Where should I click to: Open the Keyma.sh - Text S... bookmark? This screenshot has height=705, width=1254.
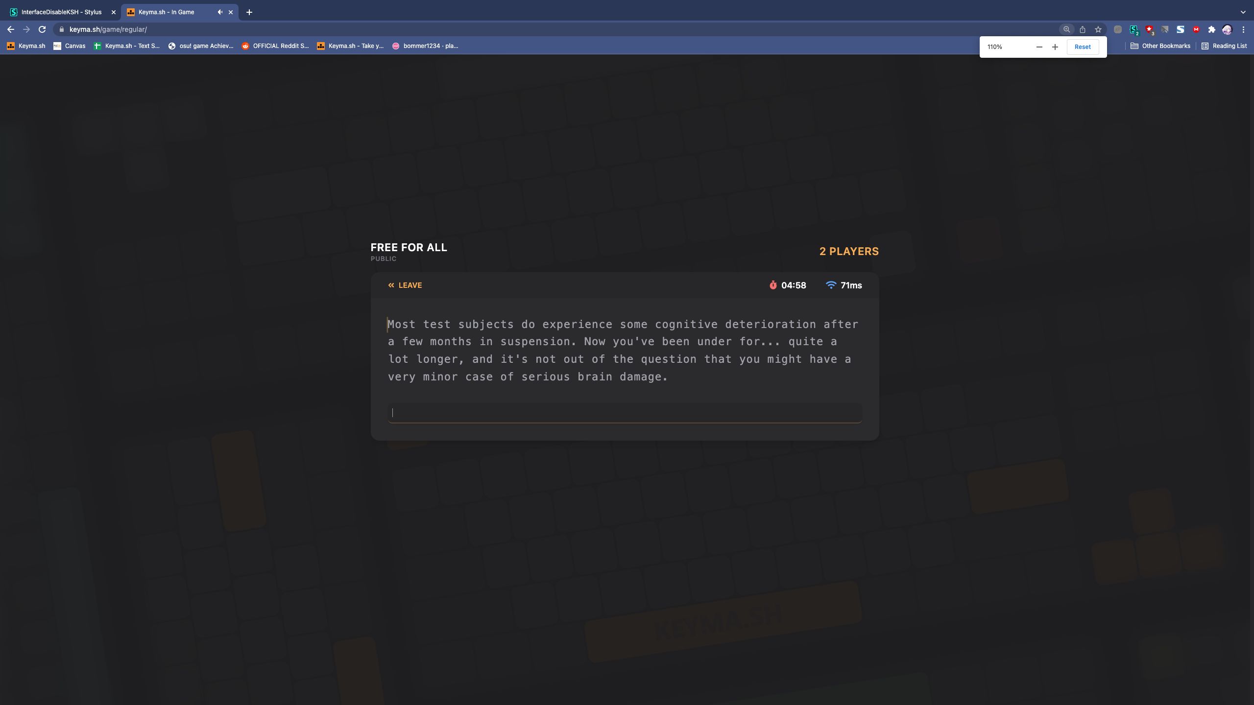coord(127,46)
